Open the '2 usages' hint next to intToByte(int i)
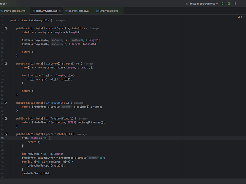The image size is (246, 184). [79, 103]
